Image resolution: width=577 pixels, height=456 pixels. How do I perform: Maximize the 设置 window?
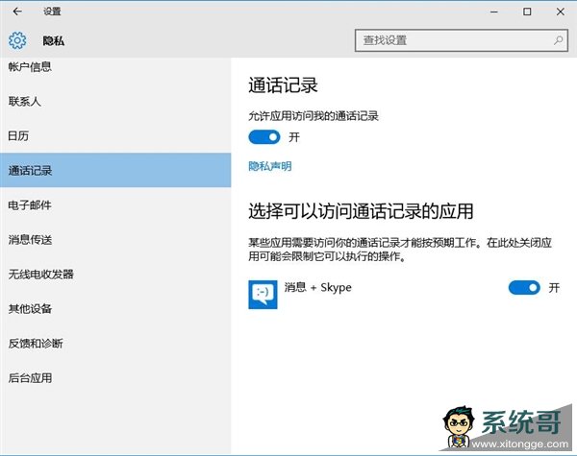[x=527, y=12]
